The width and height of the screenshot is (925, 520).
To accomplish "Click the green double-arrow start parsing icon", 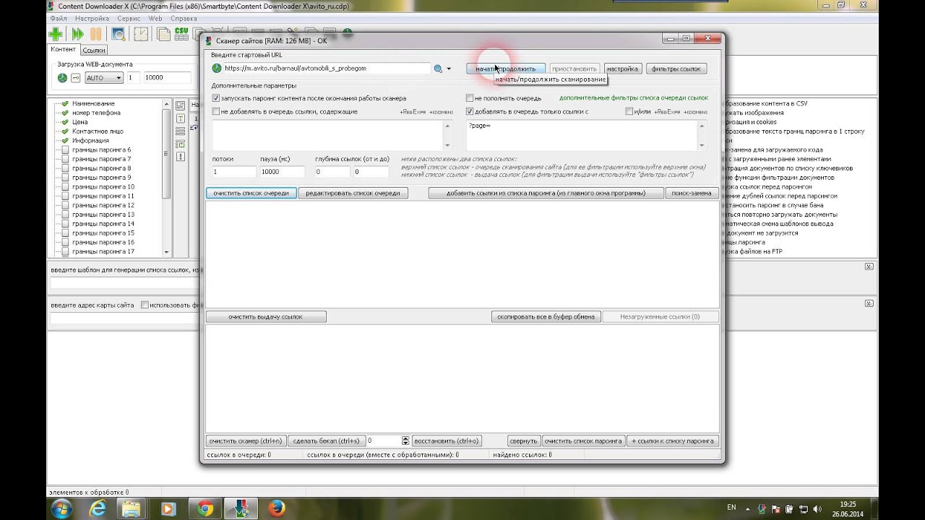I will tap(77, 33).
